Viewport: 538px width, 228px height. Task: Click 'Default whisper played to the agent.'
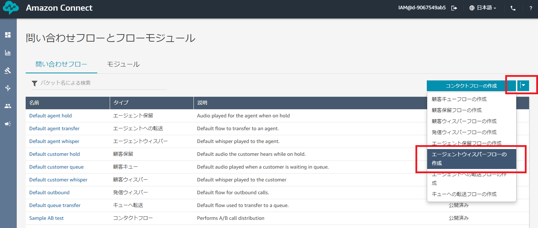click(238, 141)
